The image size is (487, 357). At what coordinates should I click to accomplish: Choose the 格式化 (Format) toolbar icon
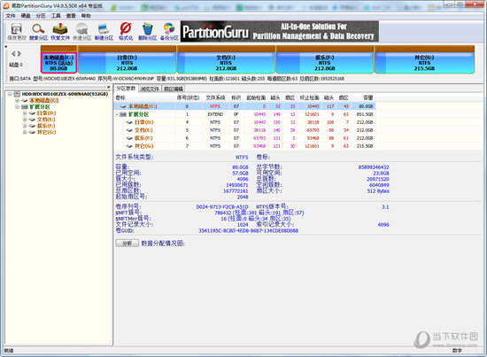(126, 32)
